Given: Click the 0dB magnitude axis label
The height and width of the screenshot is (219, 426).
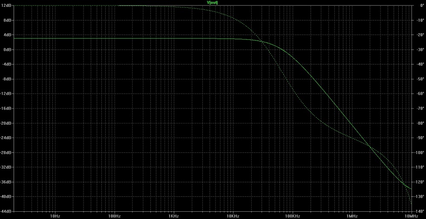Looking at the screenshot, I should coord(7,50).
